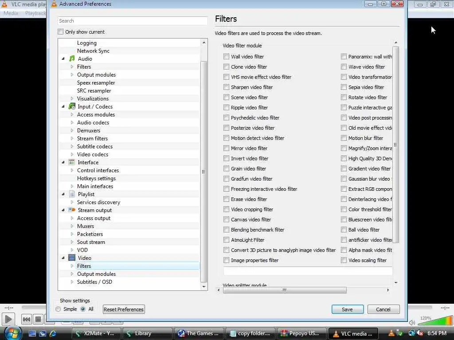Screen dimensions: 454x340
Task: Open the copy folder taskbar window
Action: coord(250,333)
